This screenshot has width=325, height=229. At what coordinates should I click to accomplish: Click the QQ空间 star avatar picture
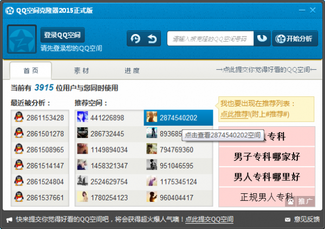(x=22, y=39)
